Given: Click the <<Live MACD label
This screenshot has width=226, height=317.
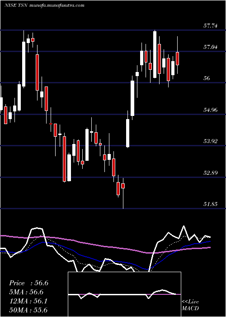Looking at the screenshot, I should [190, 305].
